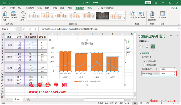The height and width of the screenshot is (105, 181).
Task: Click the Share button
Action: pos(174,8)
